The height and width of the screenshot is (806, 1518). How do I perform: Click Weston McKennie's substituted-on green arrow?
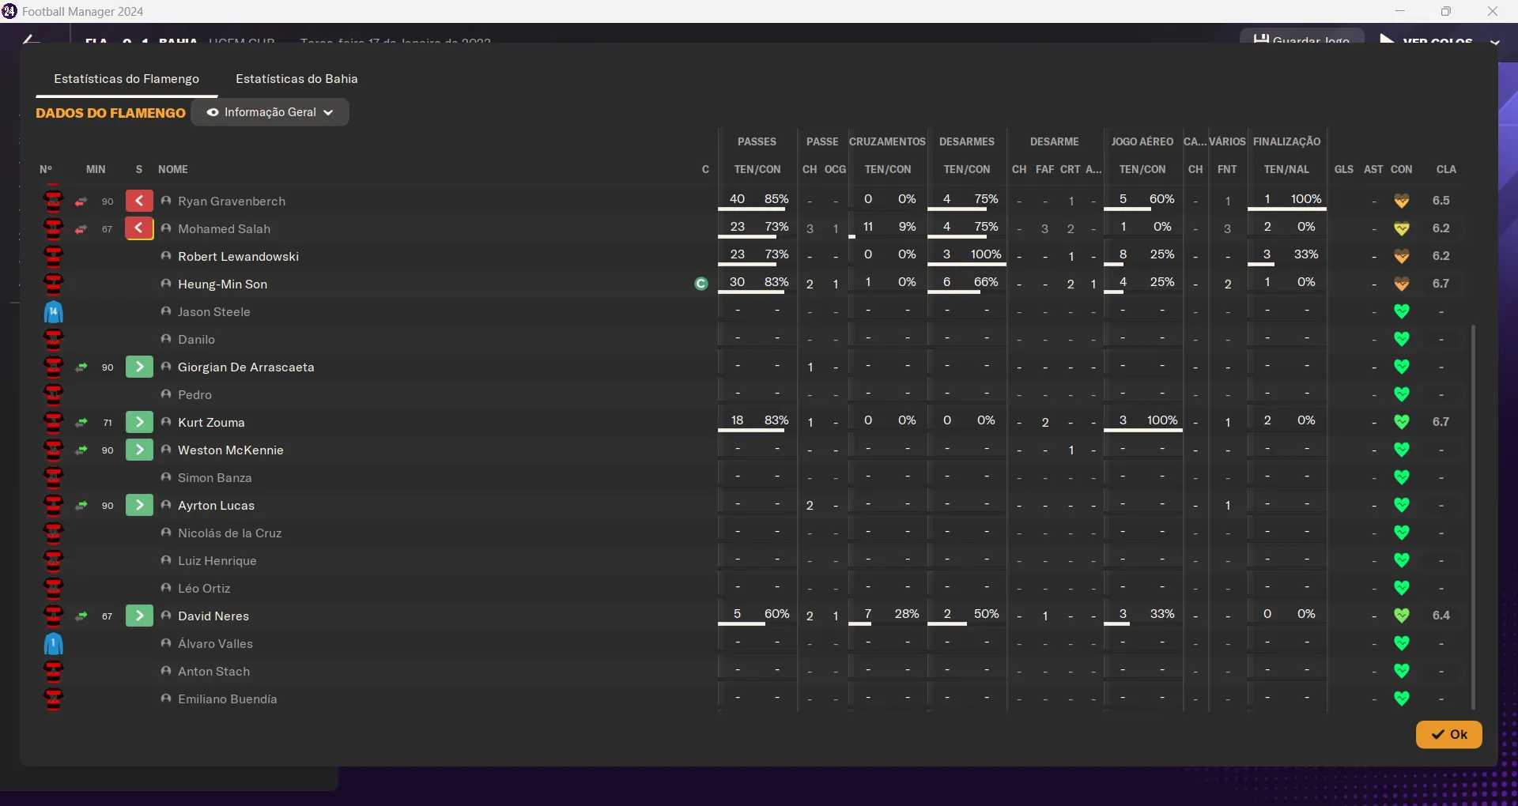pos(139,450)
